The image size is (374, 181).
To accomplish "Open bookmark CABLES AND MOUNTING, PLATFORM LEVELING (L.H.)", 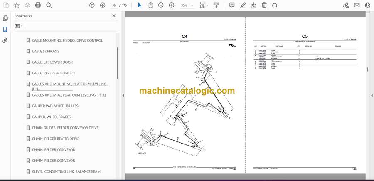I will point(70,87).
